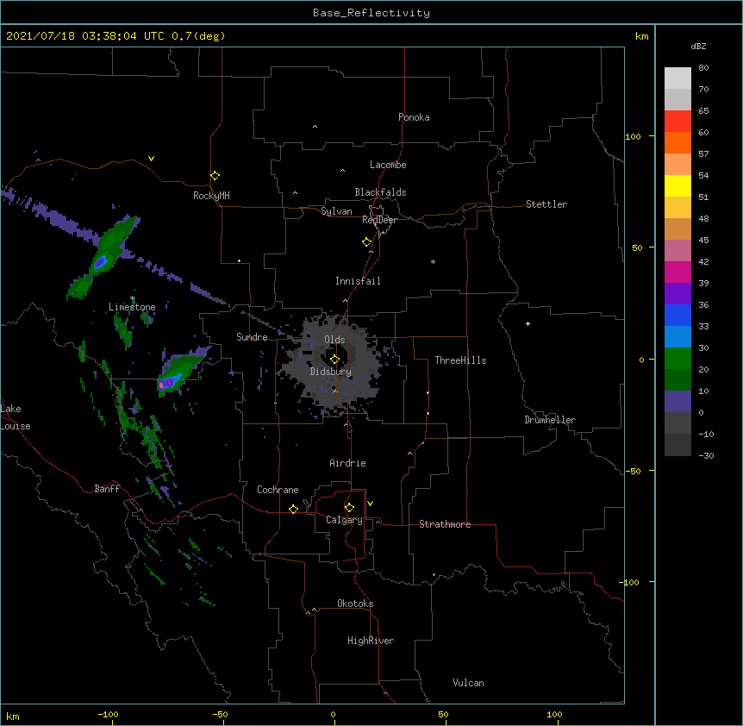Click the Limestone label

tap(132, 307)
